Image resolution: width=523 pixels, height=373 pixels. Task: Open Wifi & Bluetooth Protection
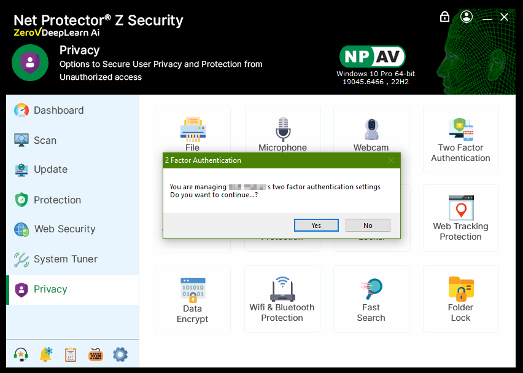click(x=282, y=300)
